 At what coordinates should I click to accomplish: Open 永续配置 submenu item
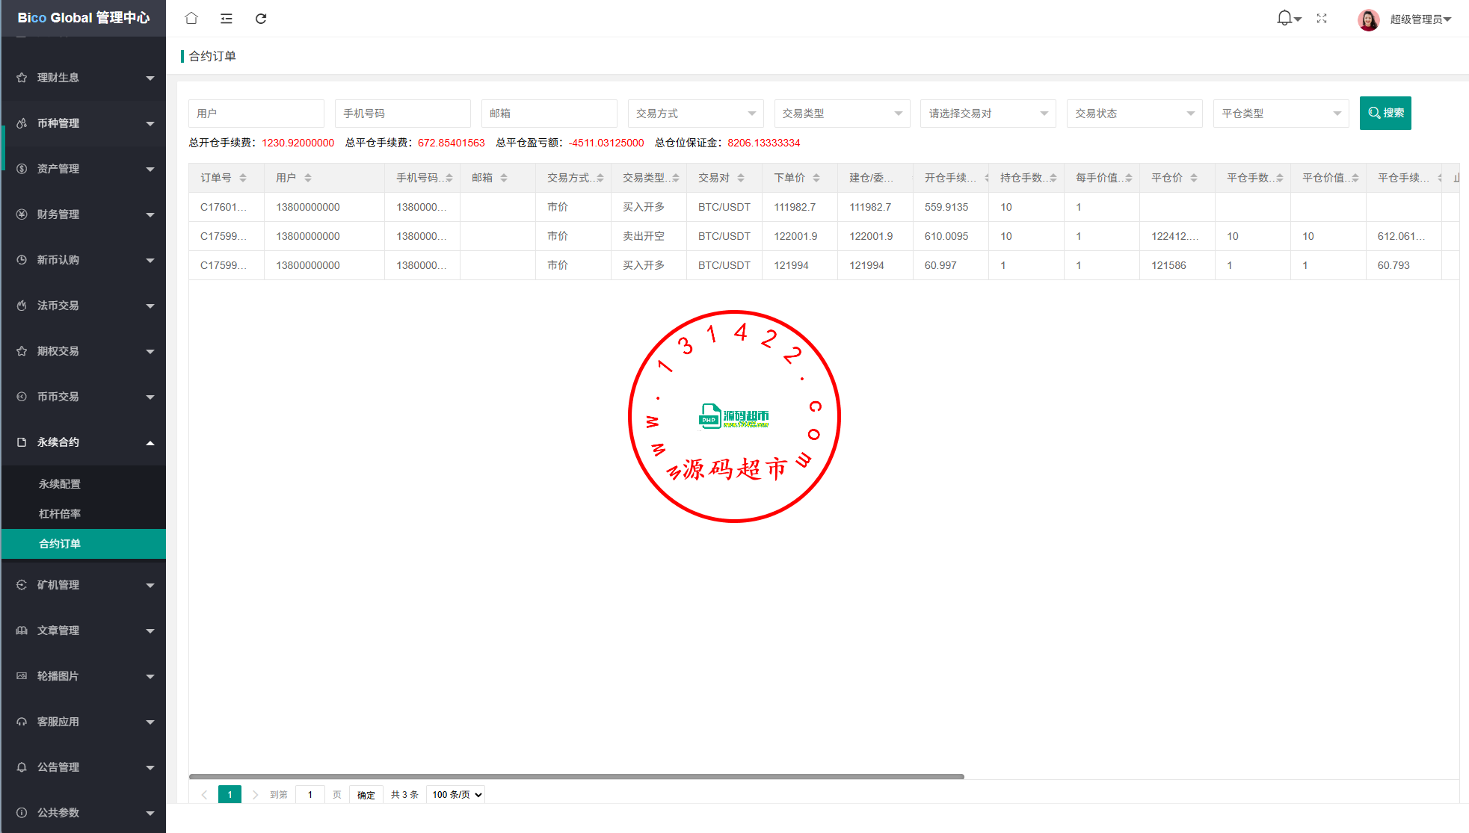[x=60, y=484]
